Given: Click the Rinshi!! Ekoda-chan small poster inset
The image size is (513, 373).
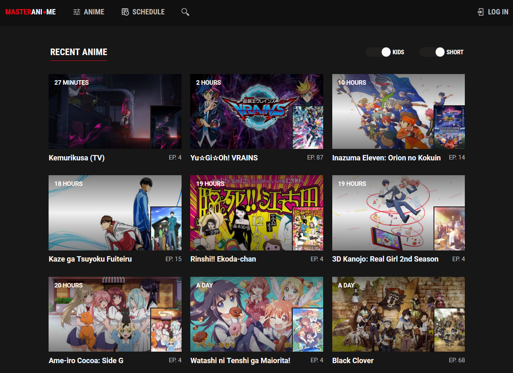Looking at the screenshot, I should click(308, 229).
